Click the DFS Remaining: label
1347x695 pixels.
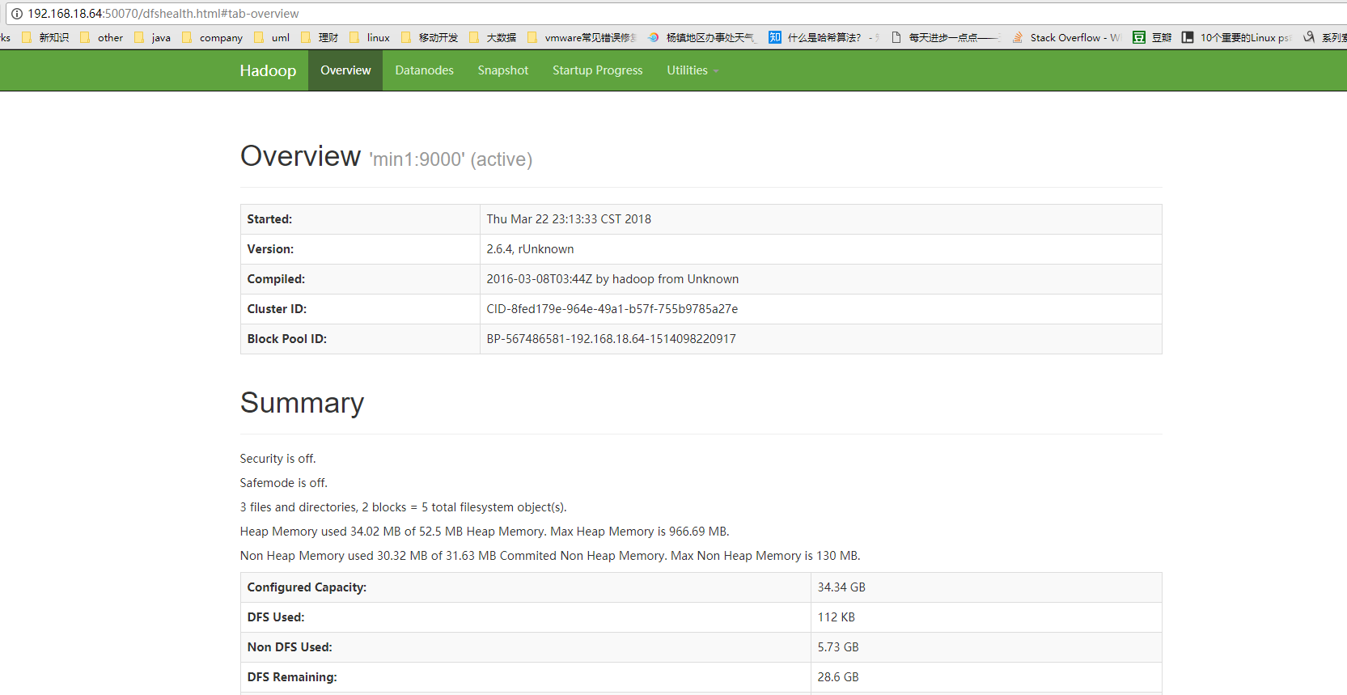(x=292, y=677)
